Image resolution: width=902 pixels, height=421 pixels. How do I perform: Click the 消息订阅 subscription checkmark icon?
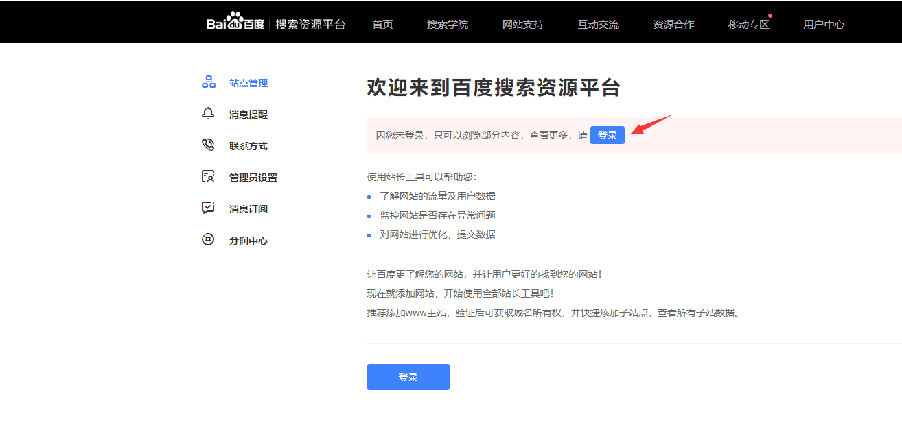[x=208, y=208]
